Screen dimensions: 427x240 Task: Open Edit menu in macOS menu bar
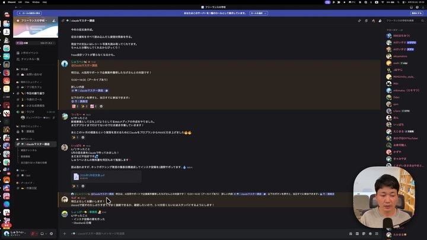[20, 2]
